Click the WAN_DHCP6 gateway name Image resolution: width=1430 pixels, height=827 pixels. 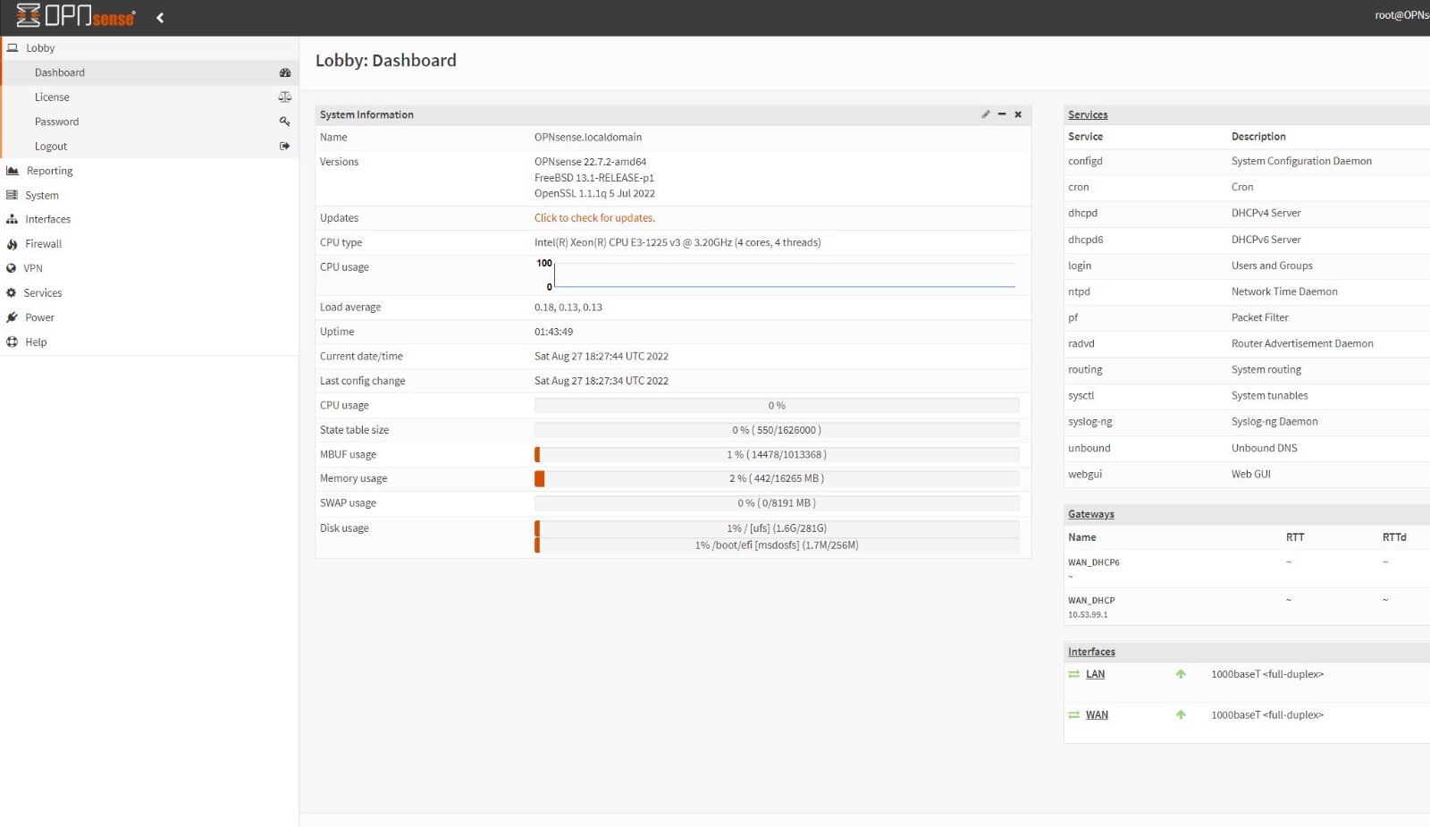click(x=1094, y=562)
